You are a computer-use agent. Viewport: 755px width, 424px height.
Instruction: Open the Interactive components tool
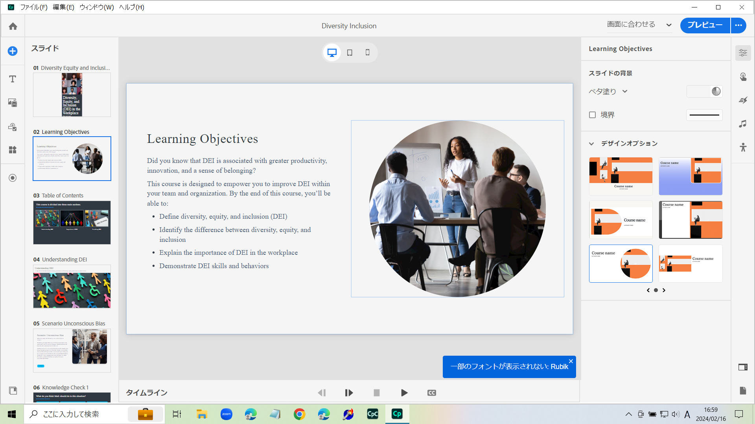(13, 127)
